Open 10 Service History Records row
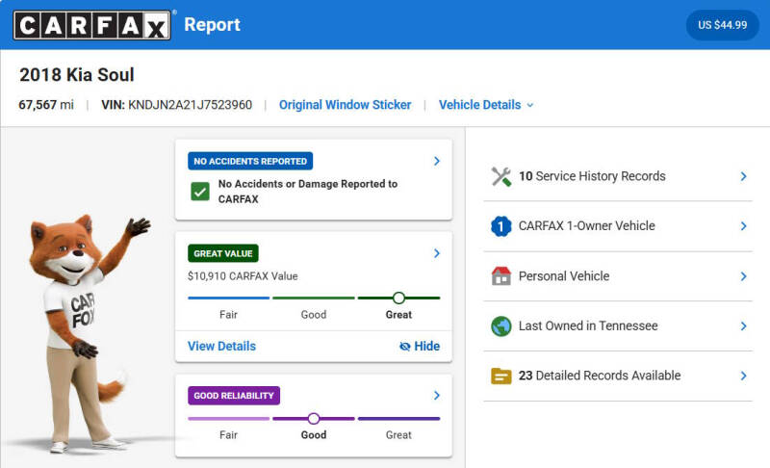 pyautogui.click(x=618, y=176)
